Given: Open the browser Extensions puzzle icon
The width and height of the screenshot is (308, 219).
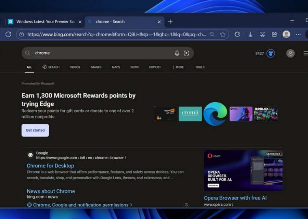Looking at the screenshot, I should coord(237,34).
